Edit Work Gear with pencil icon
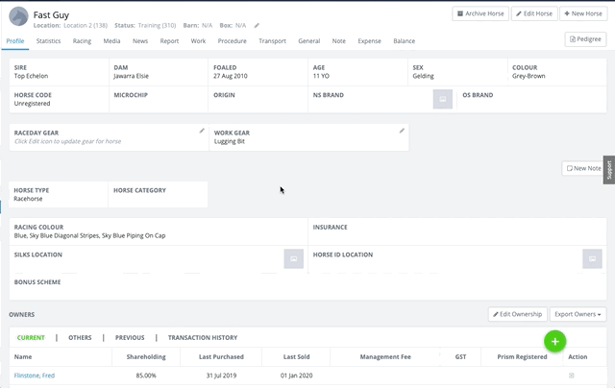Screen dimensions: 615x388 coord(402,131)
